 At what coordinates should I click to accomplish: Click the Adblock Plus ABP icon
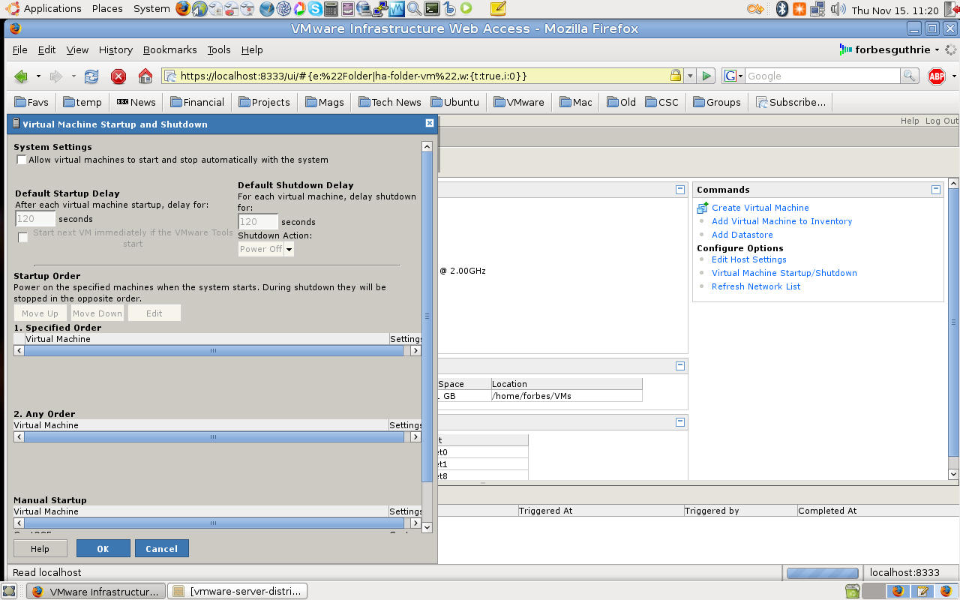pos(937,76)
